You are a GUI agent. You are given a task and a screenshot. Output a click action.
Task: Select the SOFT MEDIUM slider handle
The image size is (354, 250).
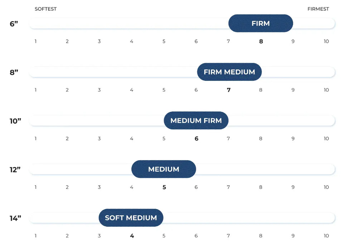(x=131, y=218)
